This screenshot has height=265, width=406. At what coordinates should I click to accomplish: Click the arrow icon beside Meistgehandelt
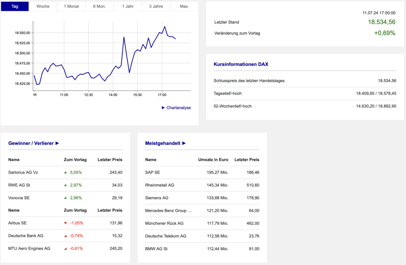[x=184, y=143]
